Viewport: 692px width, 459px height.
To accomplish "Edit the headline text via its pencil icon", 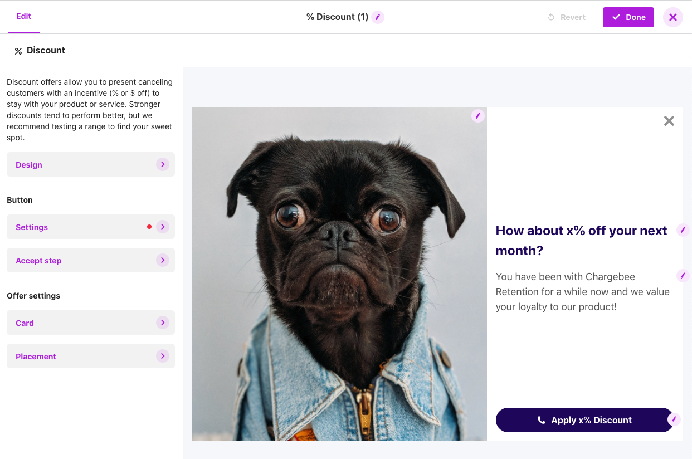I will point(683,230).
